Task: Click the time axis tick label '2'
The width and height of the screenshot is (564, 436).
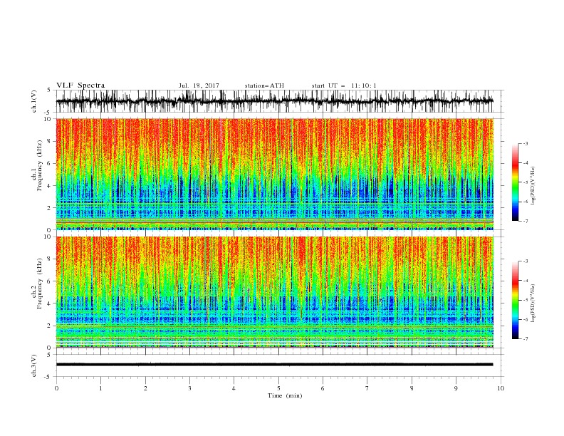Action: [x=145, y=388]
